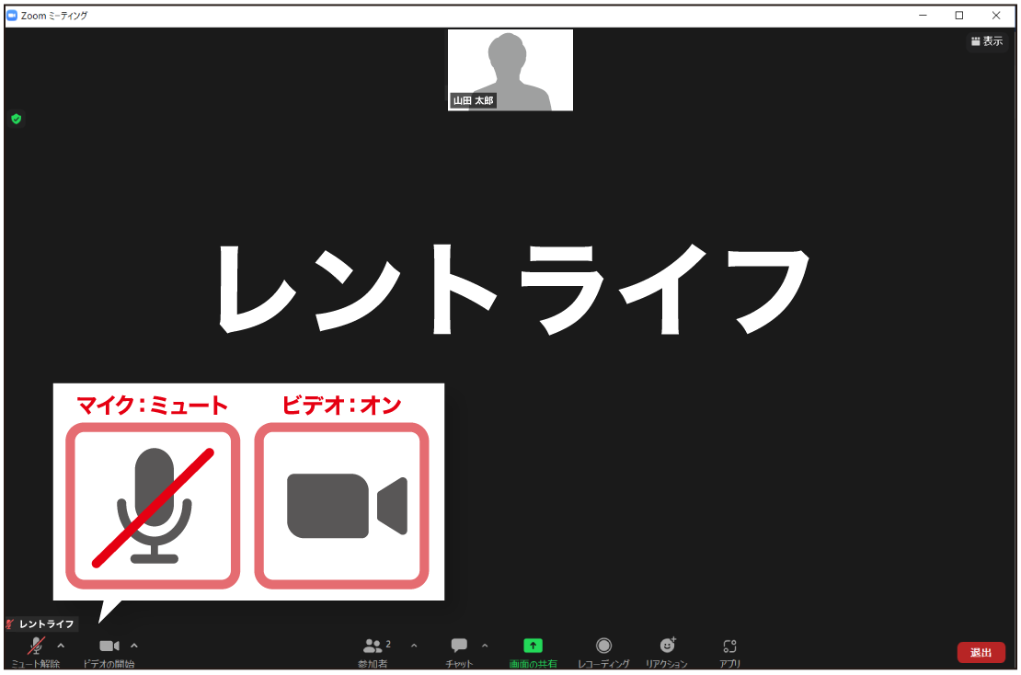Close the Zoom meeting window
This screenshot has width=1021, height=675.
point(995,16)
